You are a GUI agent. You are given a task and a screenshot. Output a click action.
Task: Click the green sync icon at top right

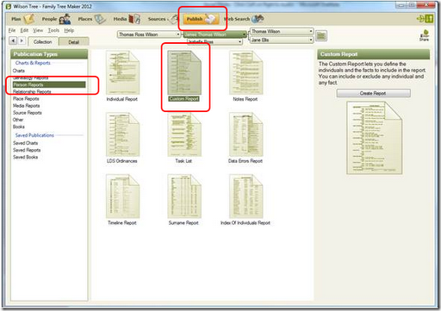click(425, 19)
